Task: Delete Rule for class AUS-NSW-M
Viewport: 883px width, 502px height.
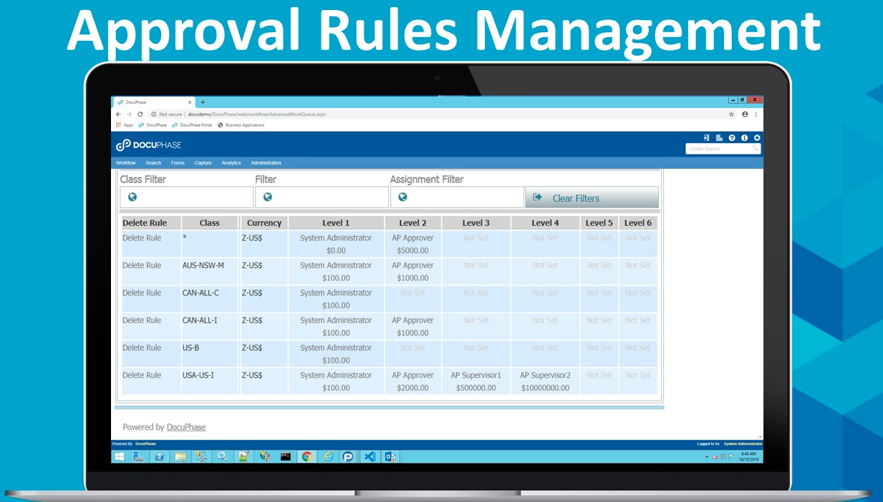Action: (x=142, y=265)
